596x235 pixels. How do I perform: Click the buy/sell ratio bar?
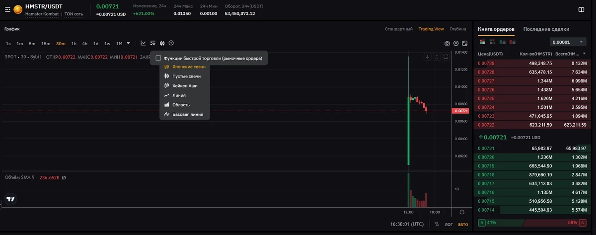click(531, 223)
